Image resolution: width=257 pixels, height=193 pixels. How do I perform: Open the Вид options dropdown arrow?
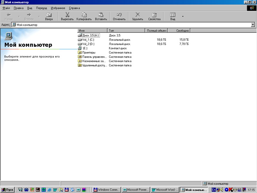[x=183, y=16]
